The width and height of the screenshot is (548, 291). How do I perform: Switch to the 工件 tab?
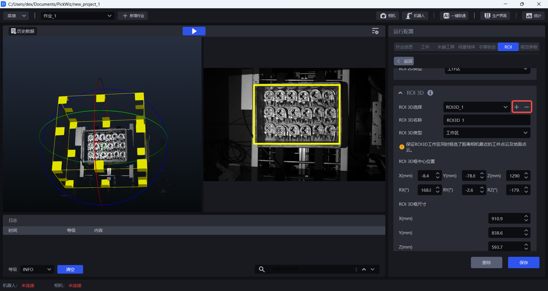pyautogui.click(x=425, y=47)
